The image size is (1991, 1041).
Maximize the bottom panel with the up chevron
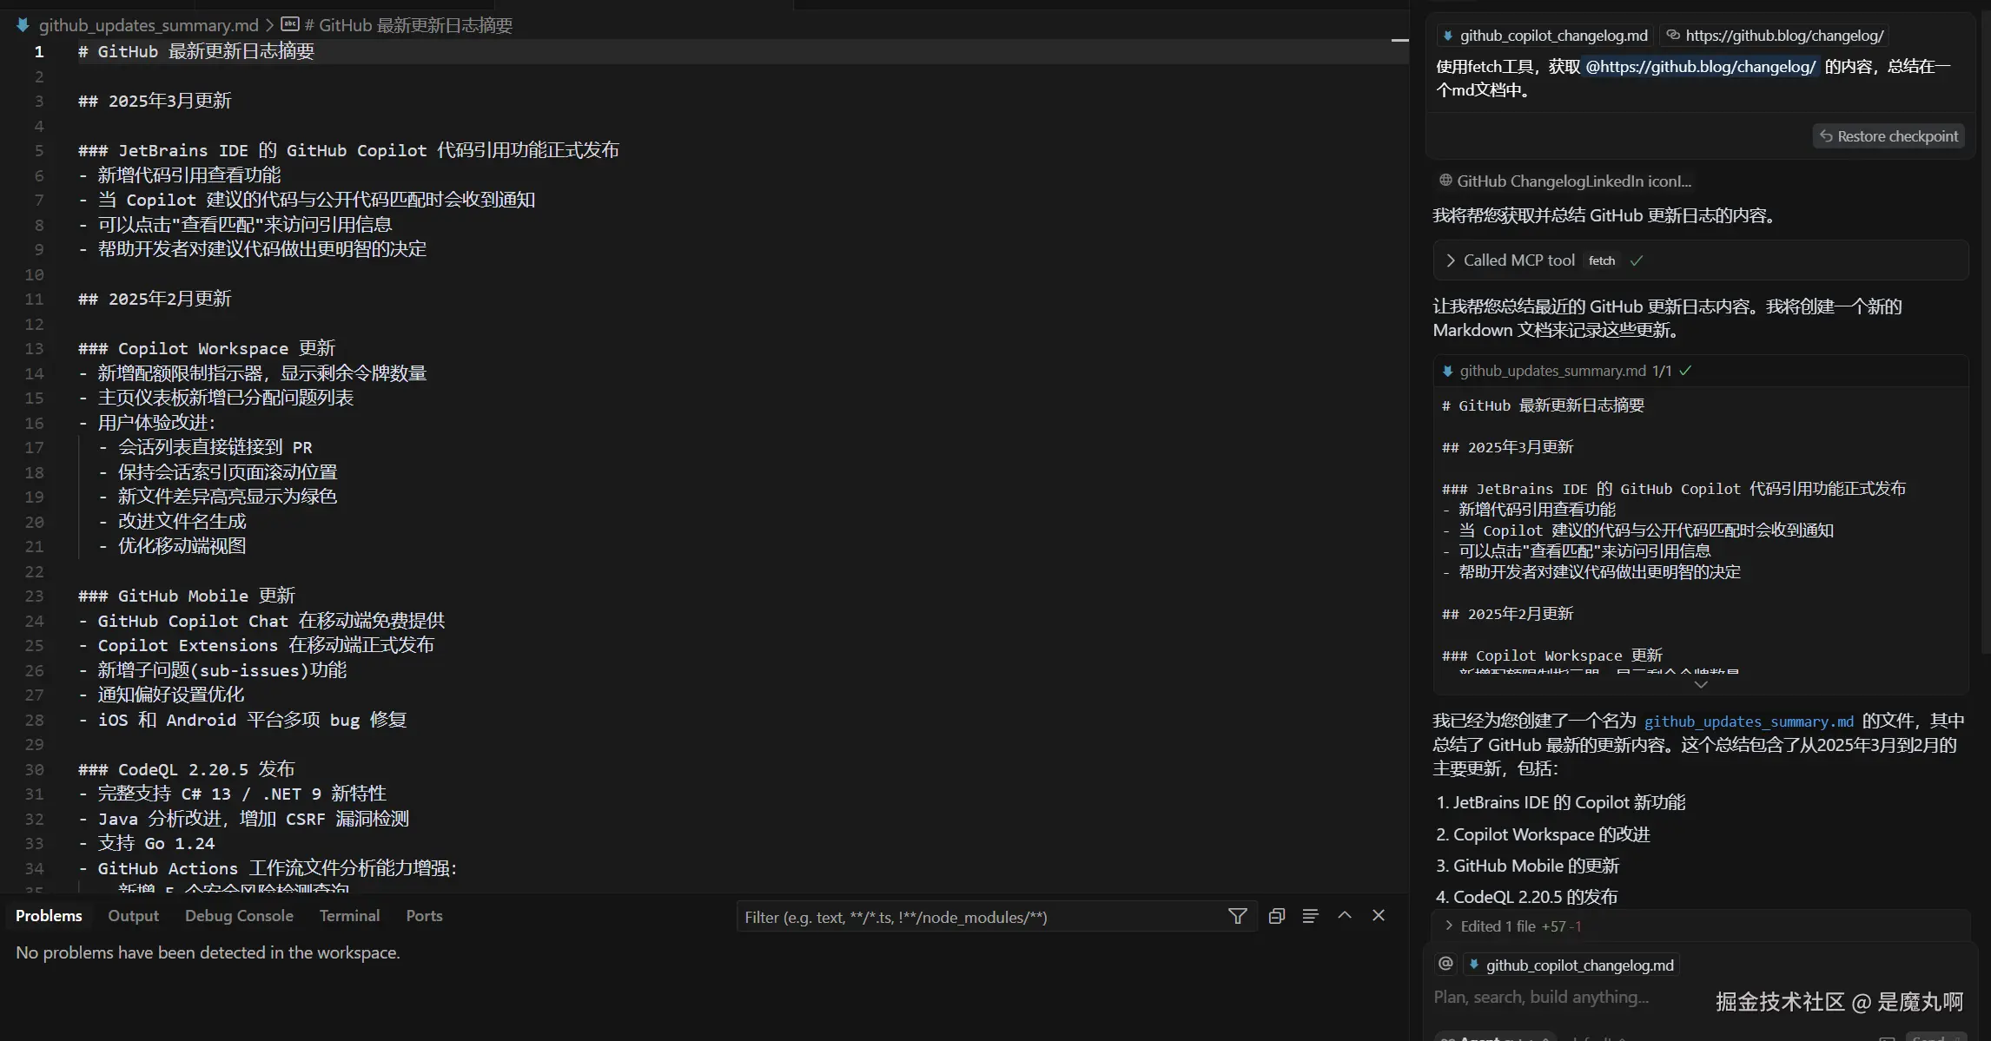1345,915
